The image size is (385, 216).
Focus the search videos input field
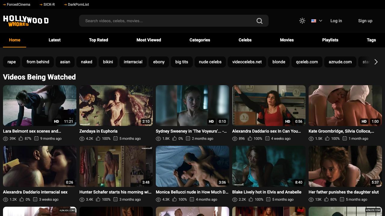(x=168, y=21)
